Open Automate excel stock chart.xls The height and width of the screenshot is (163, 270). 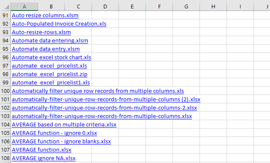[x=51, y=58]
